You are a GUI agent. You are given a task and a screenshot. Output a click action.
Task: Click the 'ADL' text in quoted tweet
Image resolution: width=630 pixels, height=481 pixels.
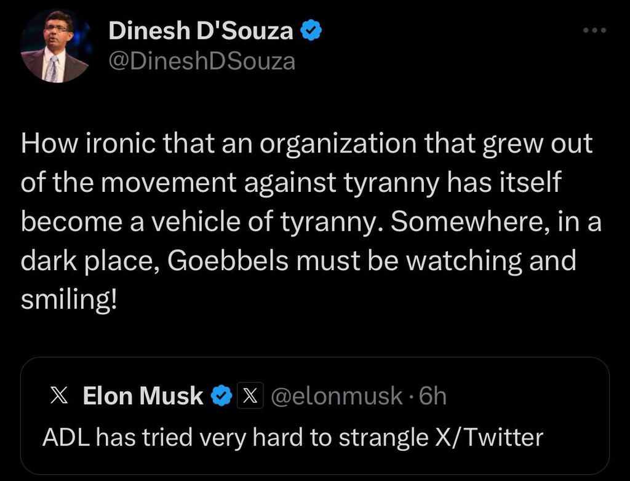click(x=65, y=437)
